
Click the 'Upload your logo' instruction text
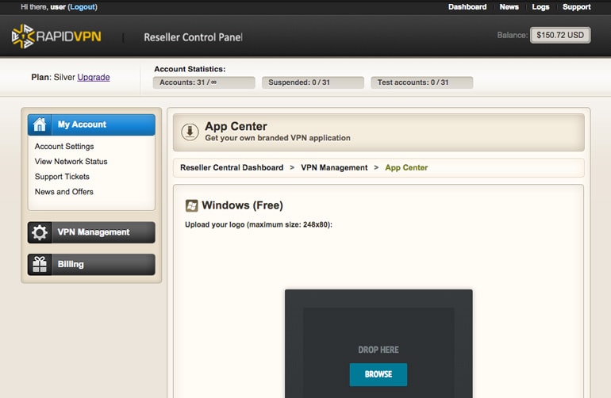259,224
